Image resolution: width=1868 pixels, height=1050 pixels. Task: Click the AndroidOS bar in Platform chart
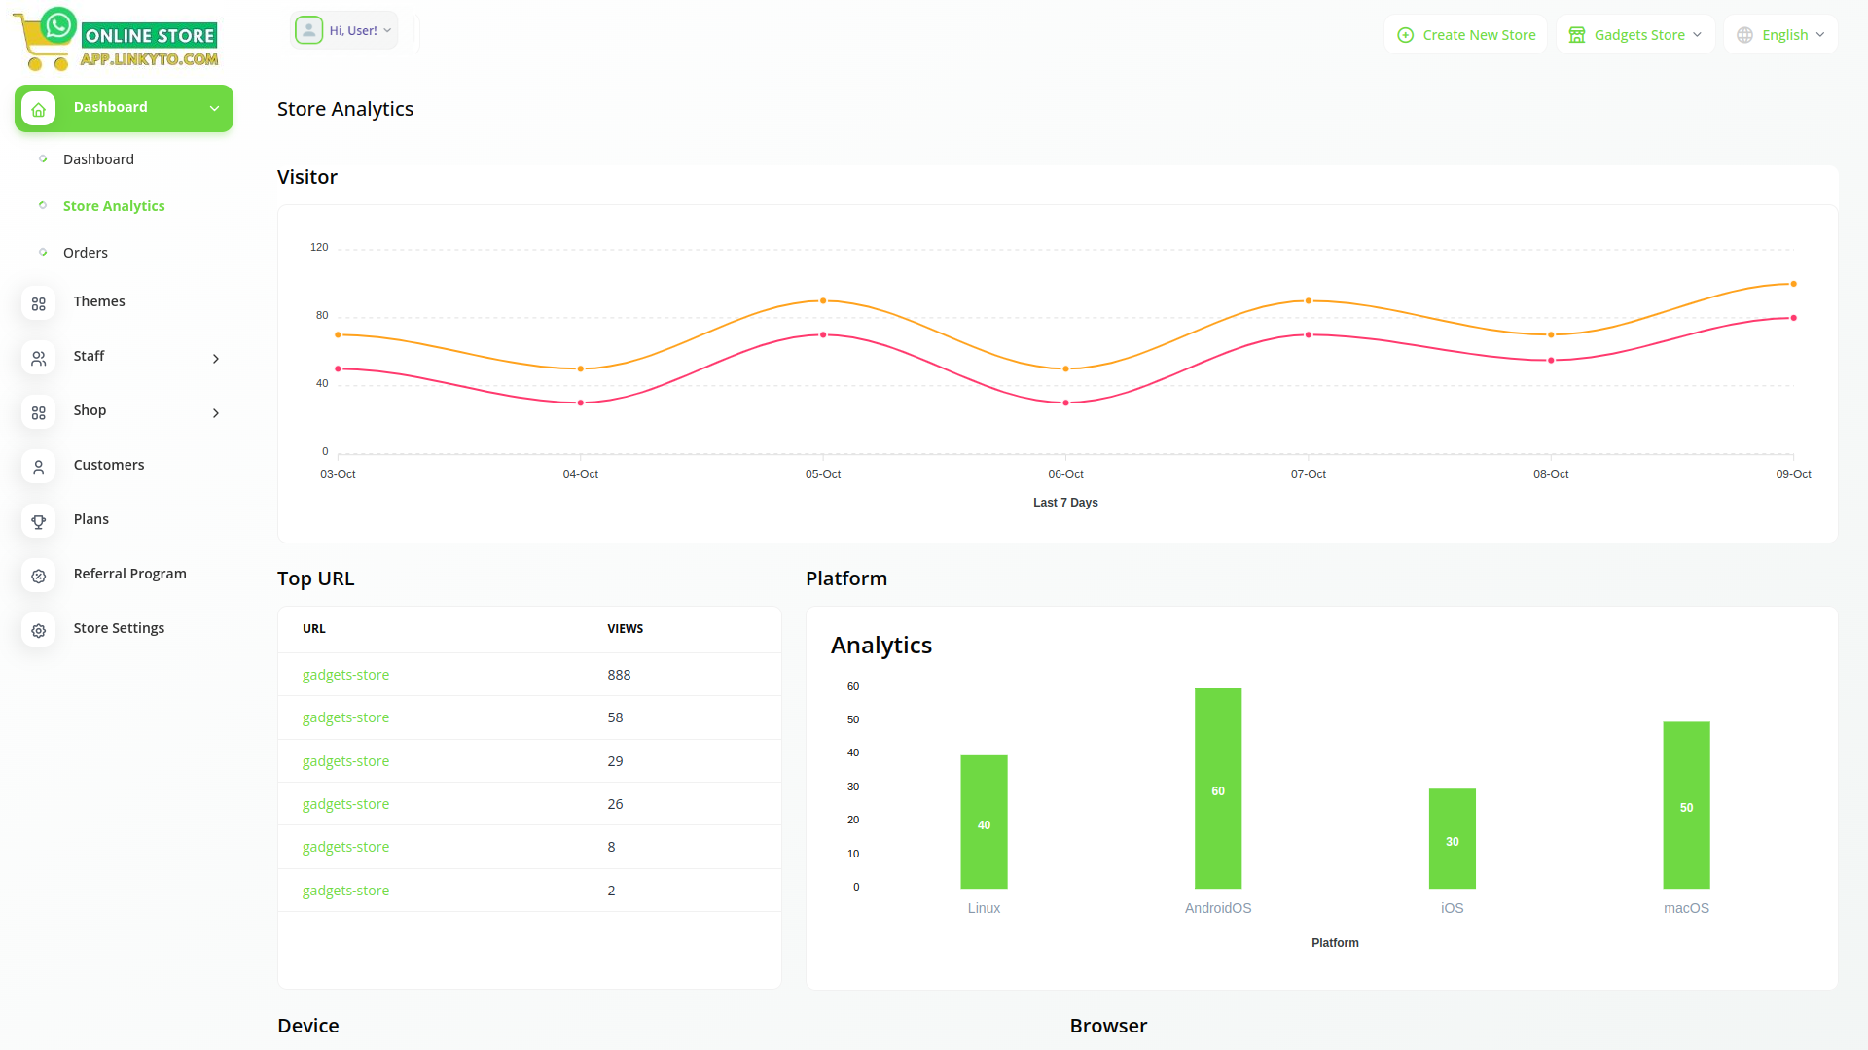point(1218,788)
